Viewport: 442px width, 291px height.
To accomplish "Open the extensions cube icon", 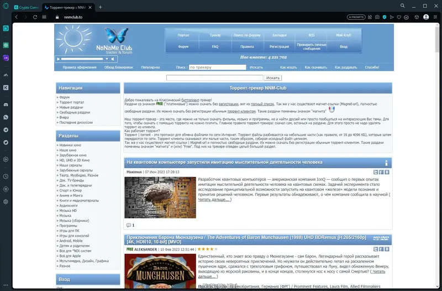I will [x=417, y=17].
